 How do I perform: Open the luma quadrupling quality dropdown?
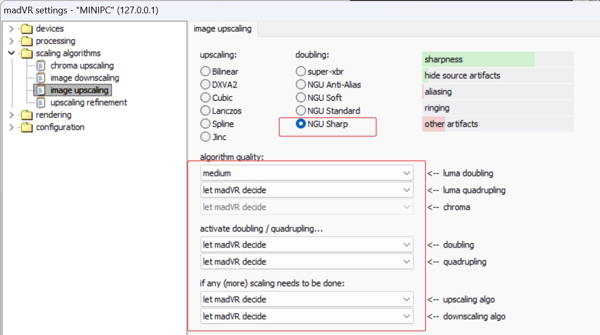[307, 190]
